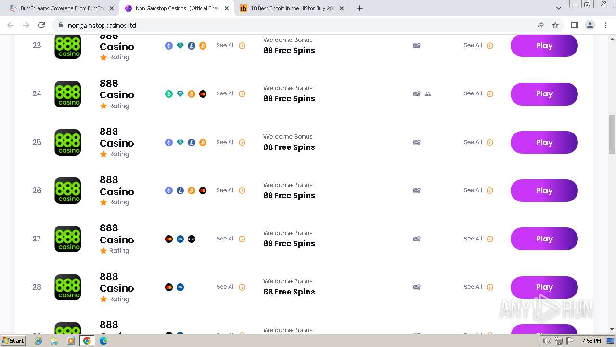This screenshot has width=616, height=347.
Task: Open features See All link in row 26
Action: click(473, 190)
